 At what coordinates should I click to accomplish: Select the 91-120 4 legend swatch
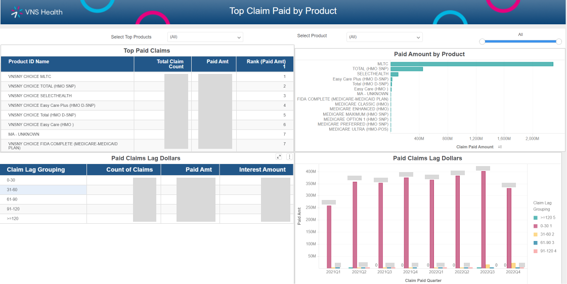536,251
